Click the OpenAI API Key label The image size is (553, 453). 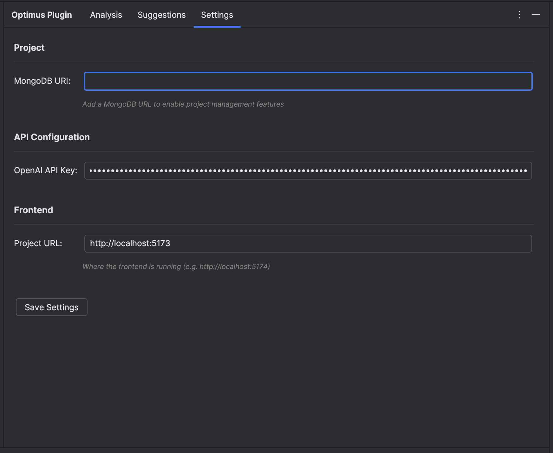tap(46, 170)
